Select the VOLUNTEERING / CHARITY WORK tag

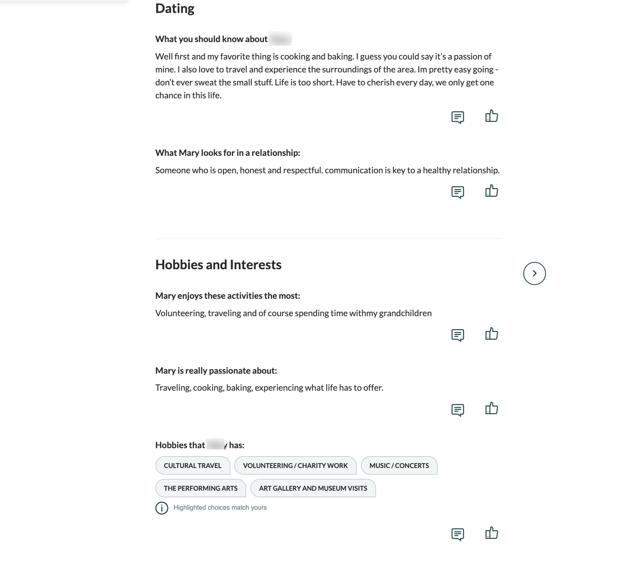pyautogui.click(x=295, y=466)
